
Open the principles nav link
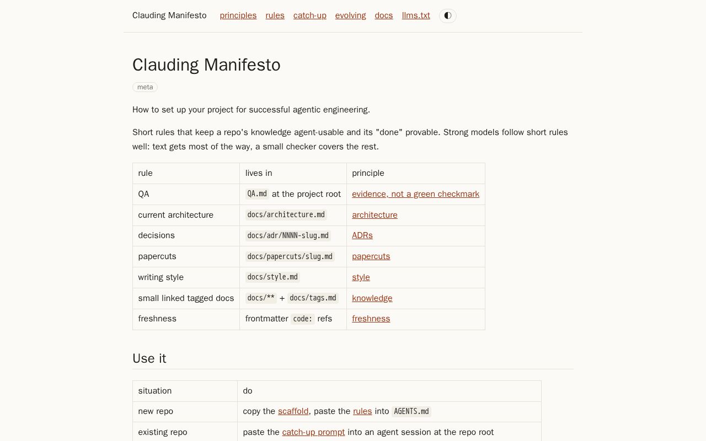click(x=238, y=15)
